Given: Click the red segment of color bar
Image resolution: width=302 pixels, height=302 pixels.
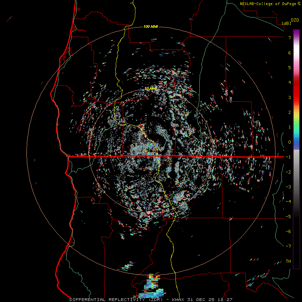Looking at the screenshot, I should tap(296, 92).
